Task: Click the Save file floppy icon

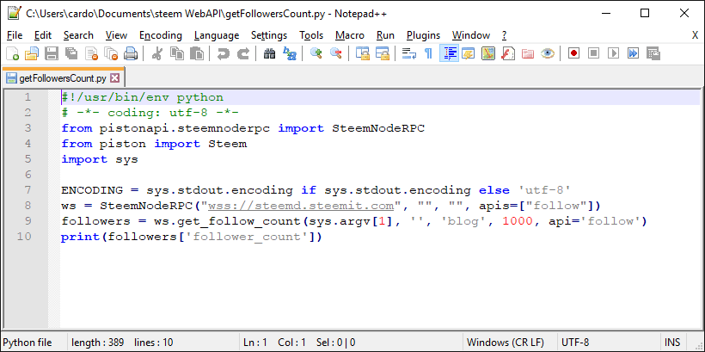Action: [x=52, y=53]
